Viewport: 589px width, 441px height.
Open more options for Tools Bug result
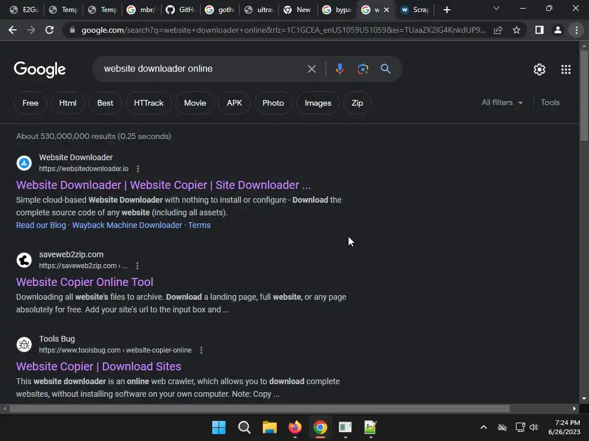click(201, 350)
